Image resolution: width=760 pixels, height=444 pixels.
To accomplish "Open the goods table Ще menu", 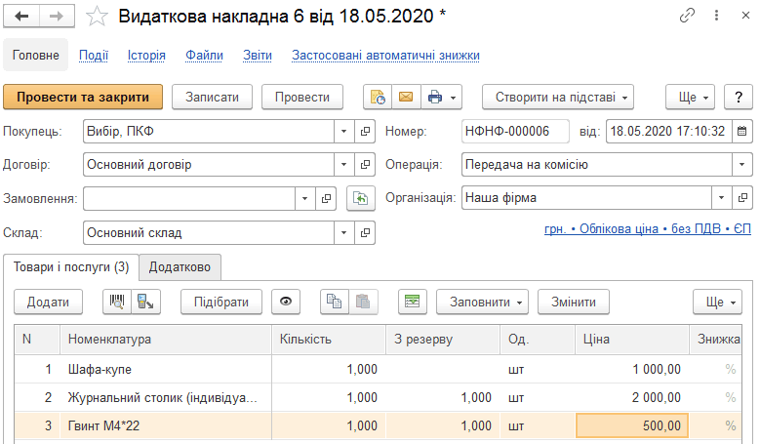I will click(717, 302).
